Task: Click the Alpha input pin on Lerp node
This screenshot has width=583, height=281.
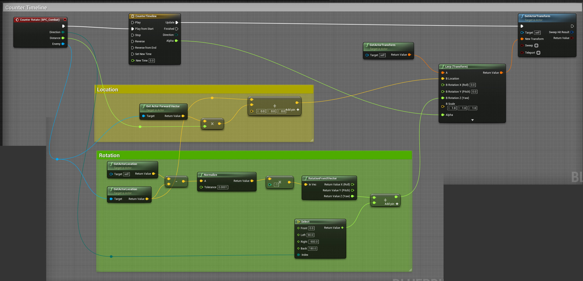Action: (x=443, y=115)
